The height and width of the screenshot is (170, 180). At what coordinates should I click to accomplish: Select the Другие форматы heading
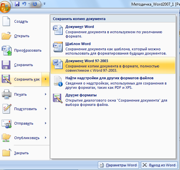pyautogui.click(x=81, y=95)
